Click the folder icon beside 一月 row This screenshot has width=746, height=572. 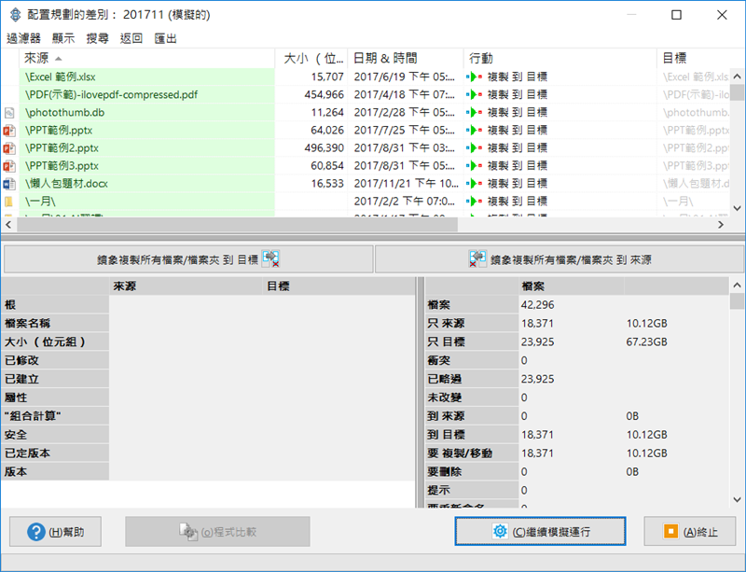pyautogui.click(x=9, y=202)
